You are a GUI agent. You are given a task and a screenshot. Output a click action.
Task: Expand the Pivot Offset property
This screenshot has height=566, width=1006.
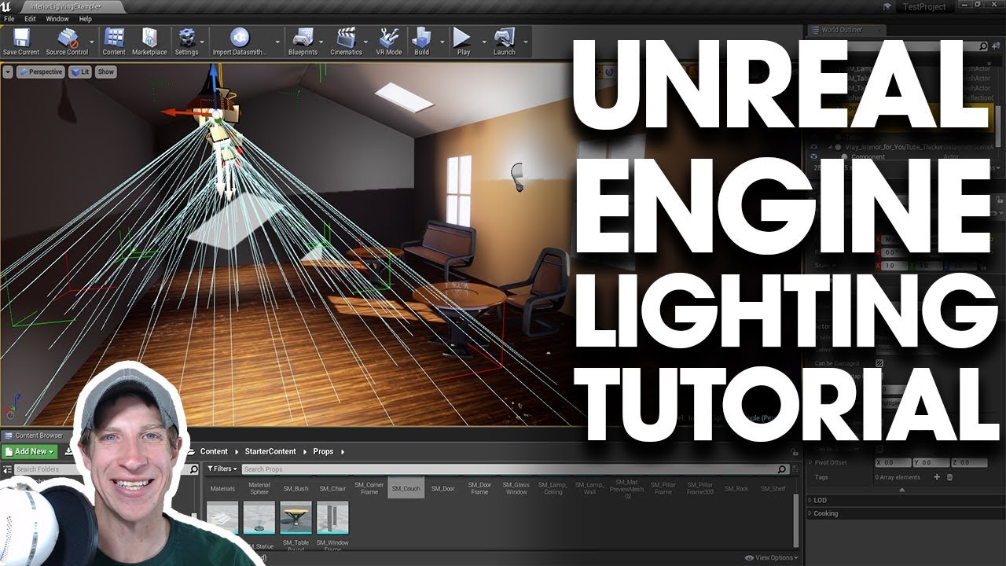tap(810, 462)
